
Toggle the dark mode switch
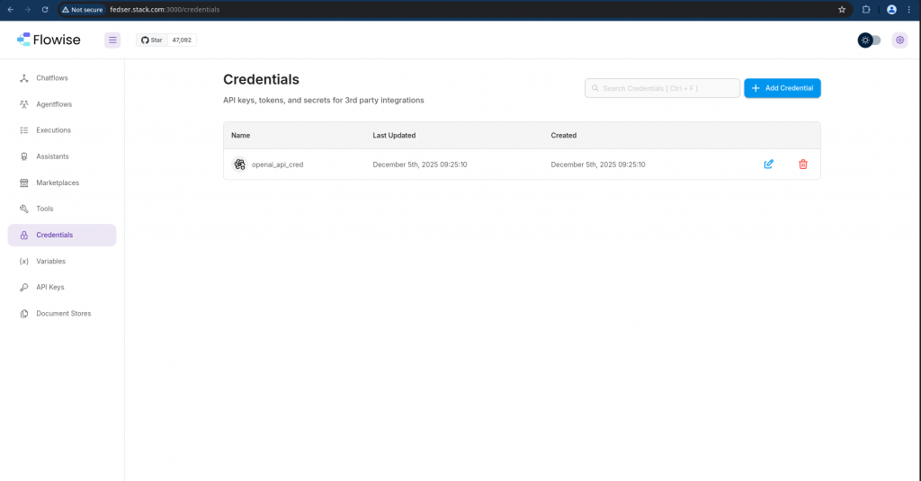[870, 40]
